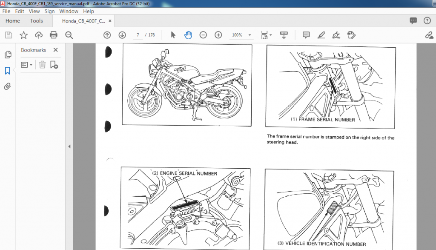Zoom in with plus button
This screenshot has height=250, width=436.
(218, 35)
